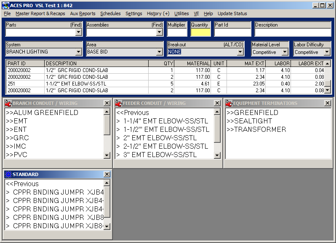
Task: Close the STANDARD panel
Action: coord(107,174)
